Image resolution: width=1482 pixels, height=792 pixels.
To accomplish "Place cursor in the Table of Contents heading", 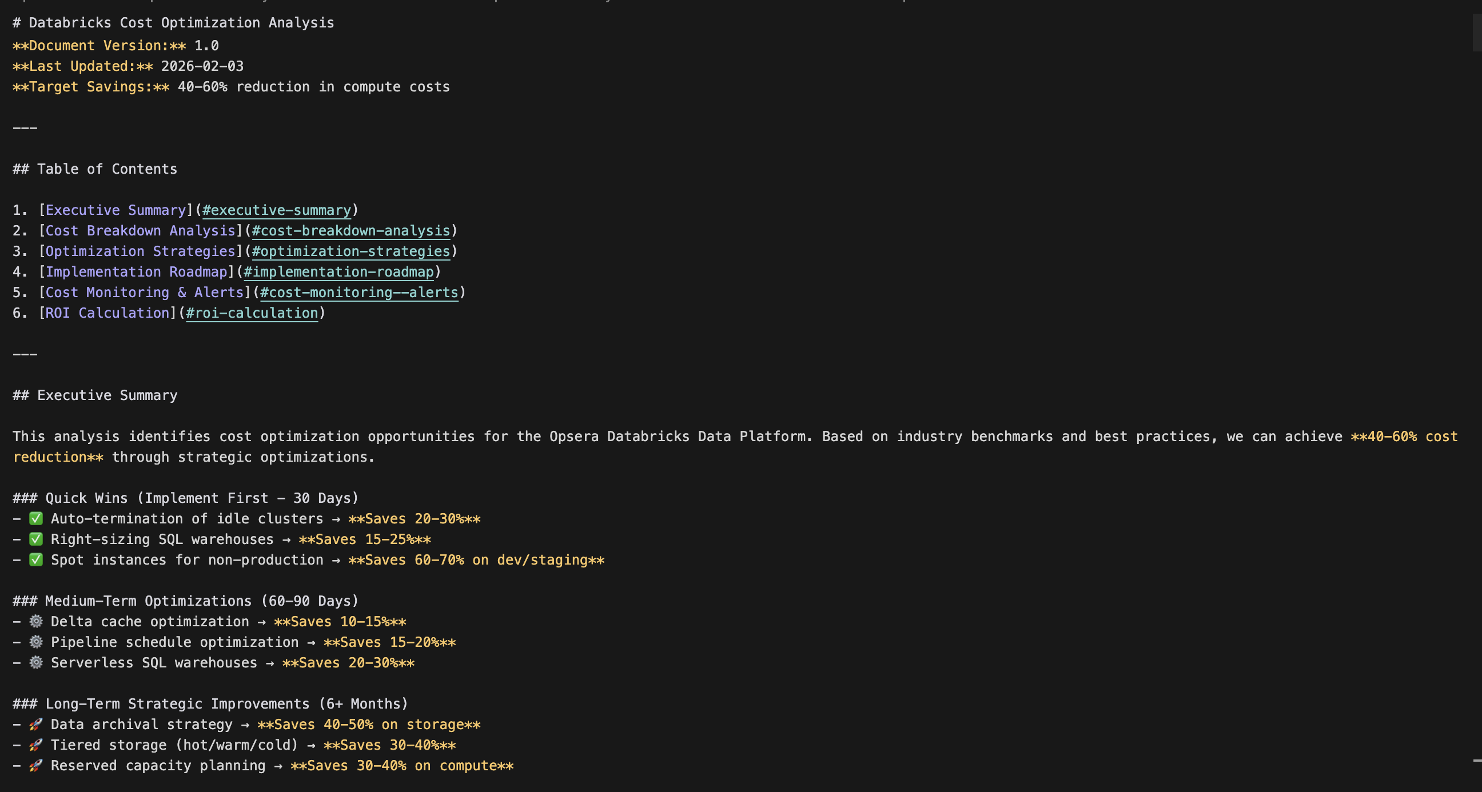I will point(107,169).
